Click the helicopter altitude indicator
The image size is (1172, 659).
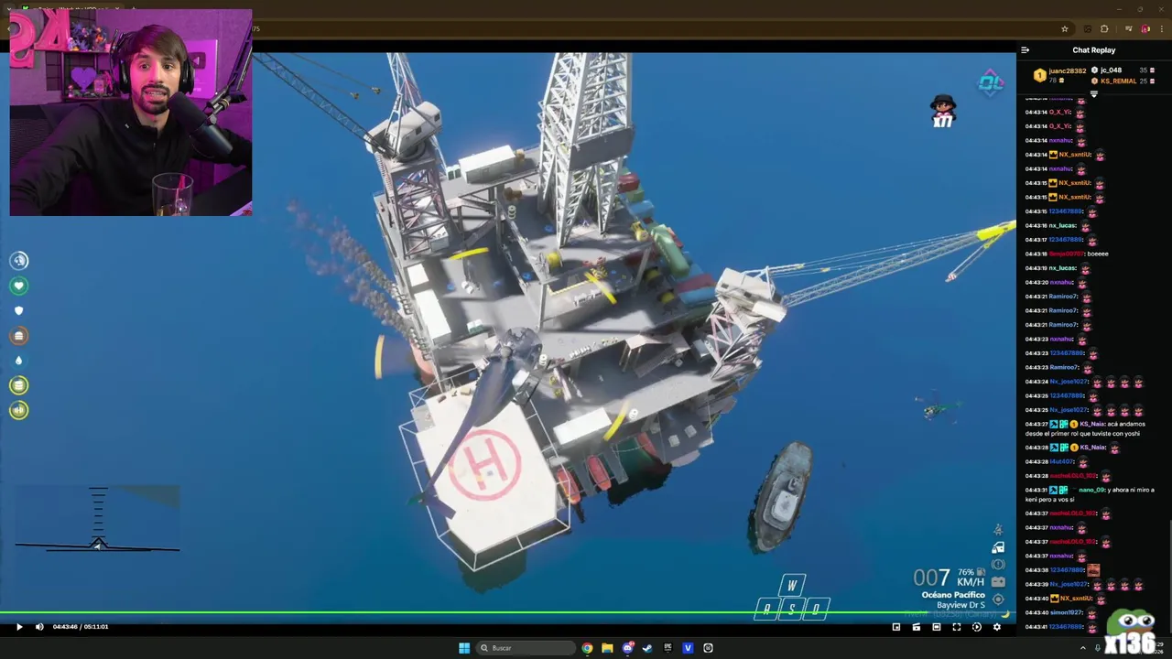[x=97, y=520]
